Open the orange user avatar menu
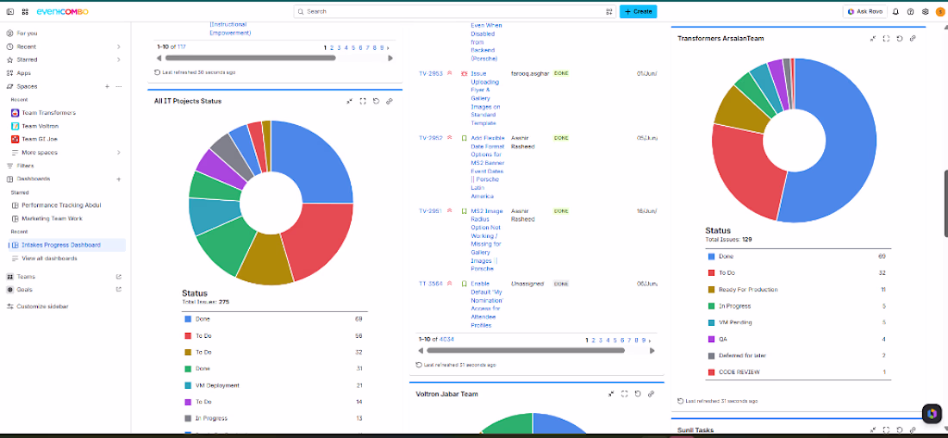Viewport: 948px width, 438px height. tap(939, 11)
